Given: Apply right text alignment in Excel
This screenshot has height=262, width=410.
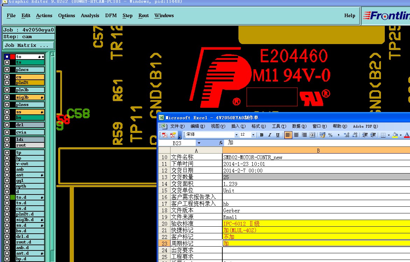Looking at the screenshot, I should point(304,135).
